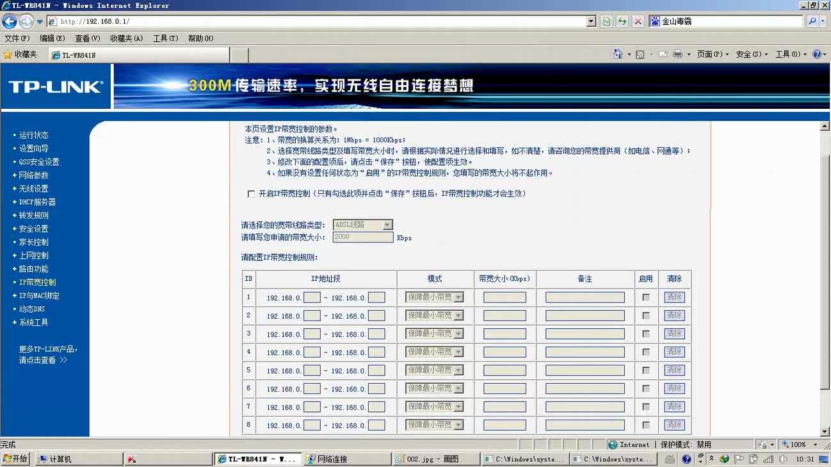Click the page vertical scrollbar down arrow
831x467 pixels.
point(825,432)
